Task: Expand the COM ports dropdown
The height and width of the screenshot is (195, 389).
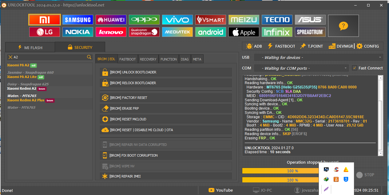Action: coord(346,68)
